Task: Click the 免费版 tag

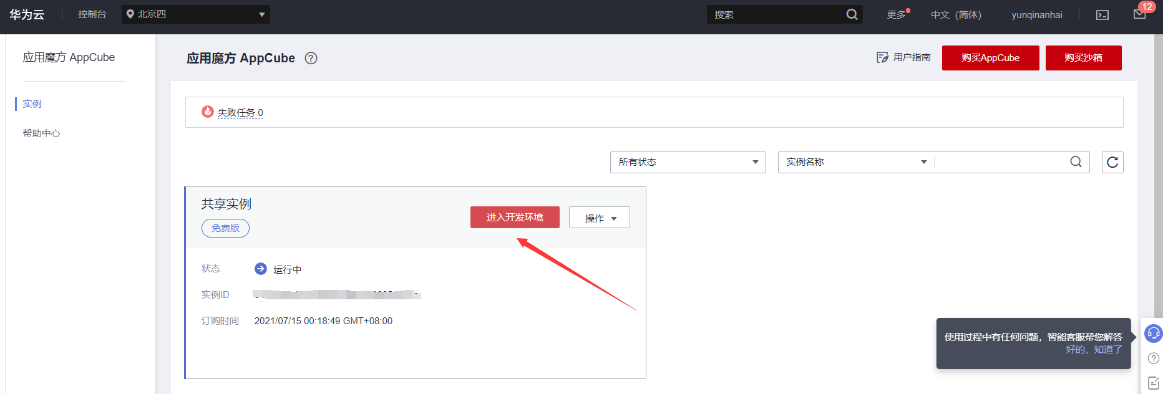Action: tap(225, 228)
